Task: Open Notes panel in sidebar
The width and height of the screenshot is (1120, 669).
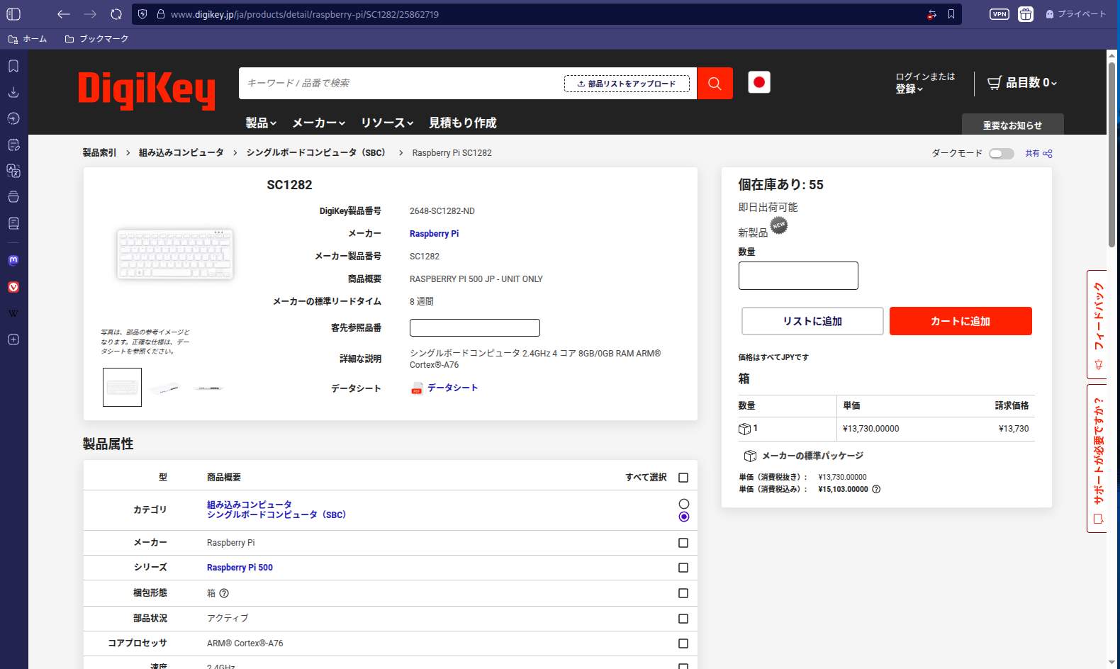Action: tap(13, 145)
